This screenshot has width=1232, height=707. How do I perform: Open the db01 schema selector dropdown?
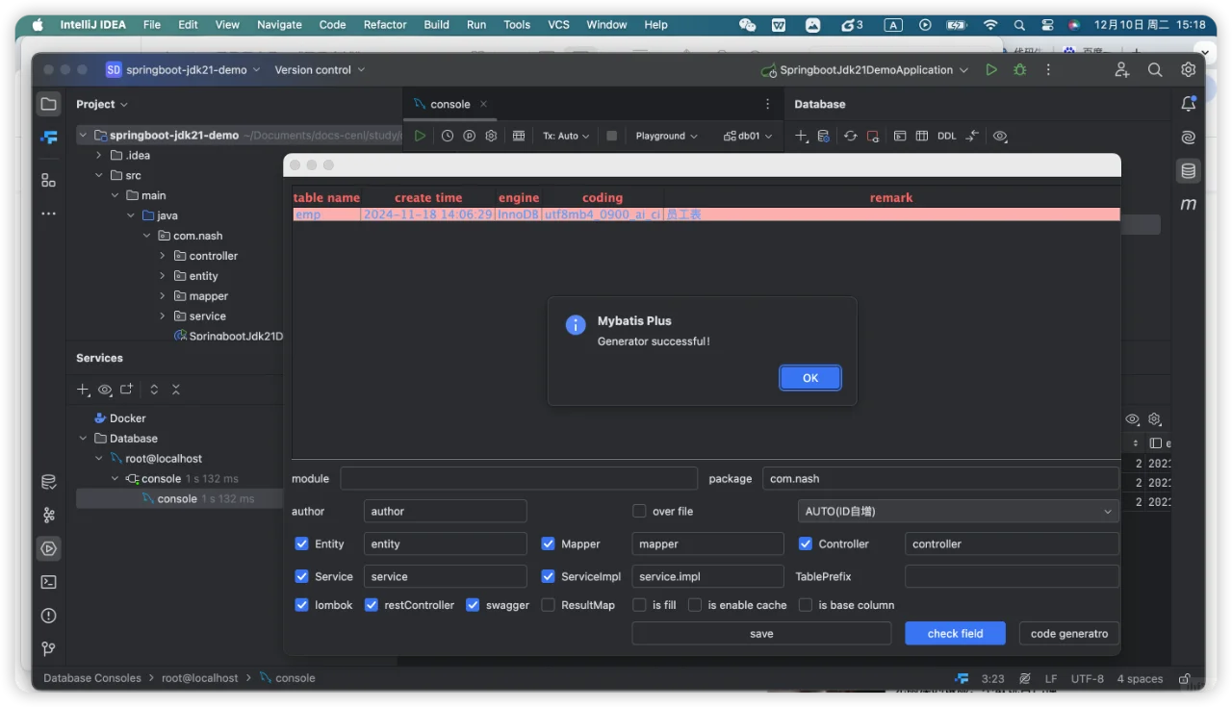pos(748,137)
